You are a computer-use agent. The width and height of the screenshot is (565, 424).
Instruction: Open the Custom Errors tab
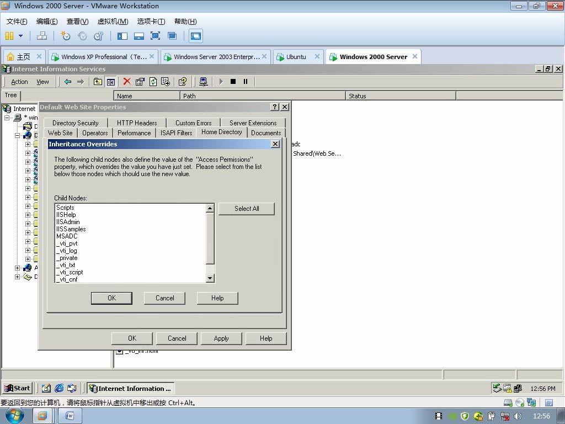click(194, 123)
